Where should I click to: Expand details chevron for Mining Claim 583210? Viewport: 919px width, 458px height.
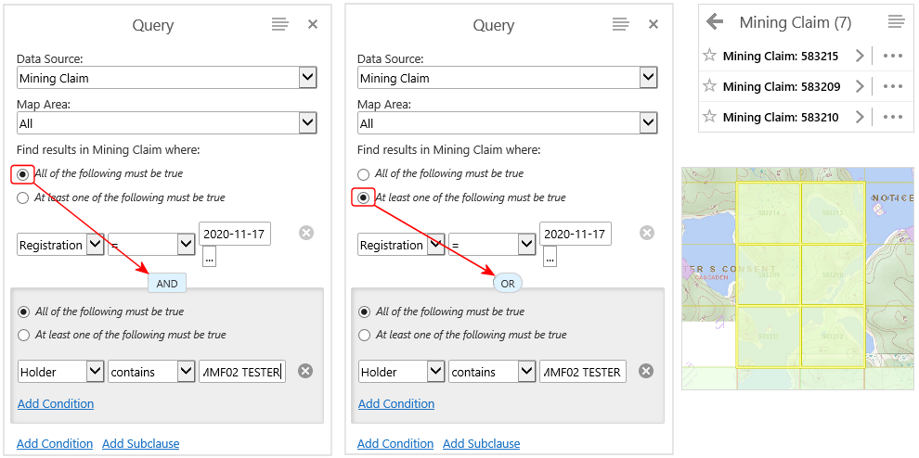click(860, 117)
